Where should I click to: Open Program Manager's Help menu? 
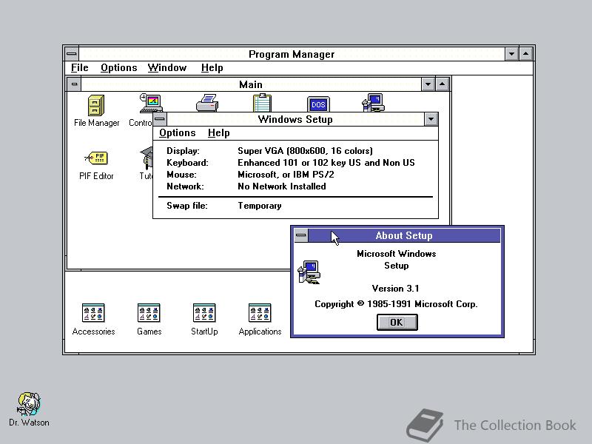pos(212,68)
